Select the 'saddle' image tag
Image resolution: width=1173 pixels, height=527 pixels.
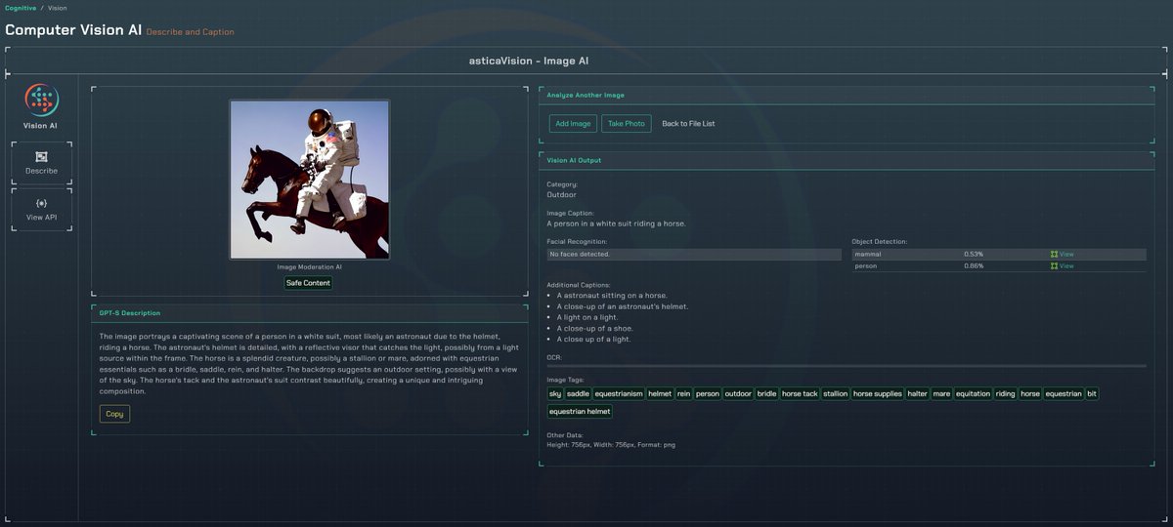[x=578, y=393]
